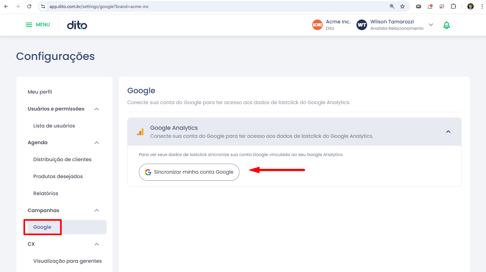This screenshot has height=272, width=486.
Task: Click the Acme Inc. brand name
Action: click(x=338, y=22)
